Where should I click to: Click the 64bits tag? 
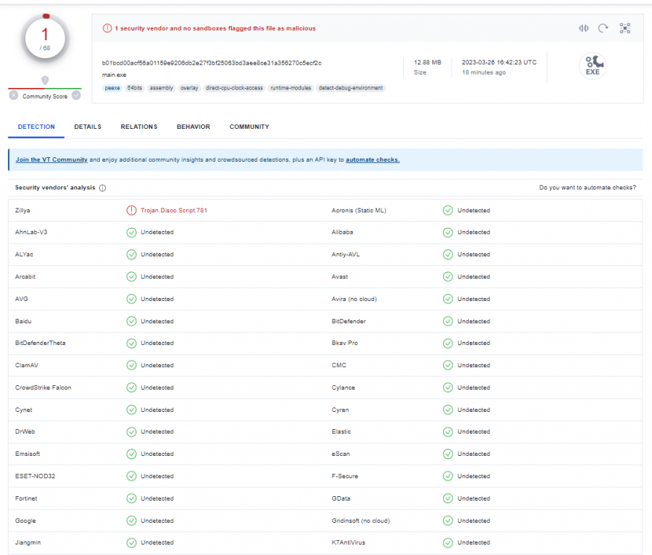(134, 88)
